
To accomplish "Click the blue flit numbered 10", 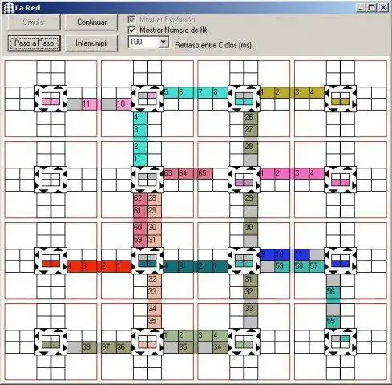I will pyautogui.click(x=282, y=255).
